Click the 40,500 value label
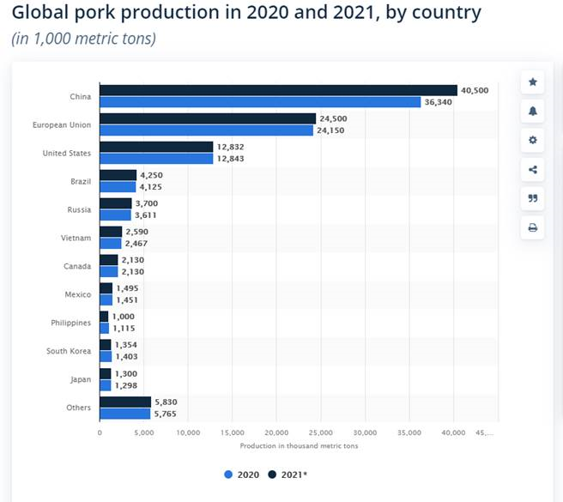 click(x=475, y=90)
